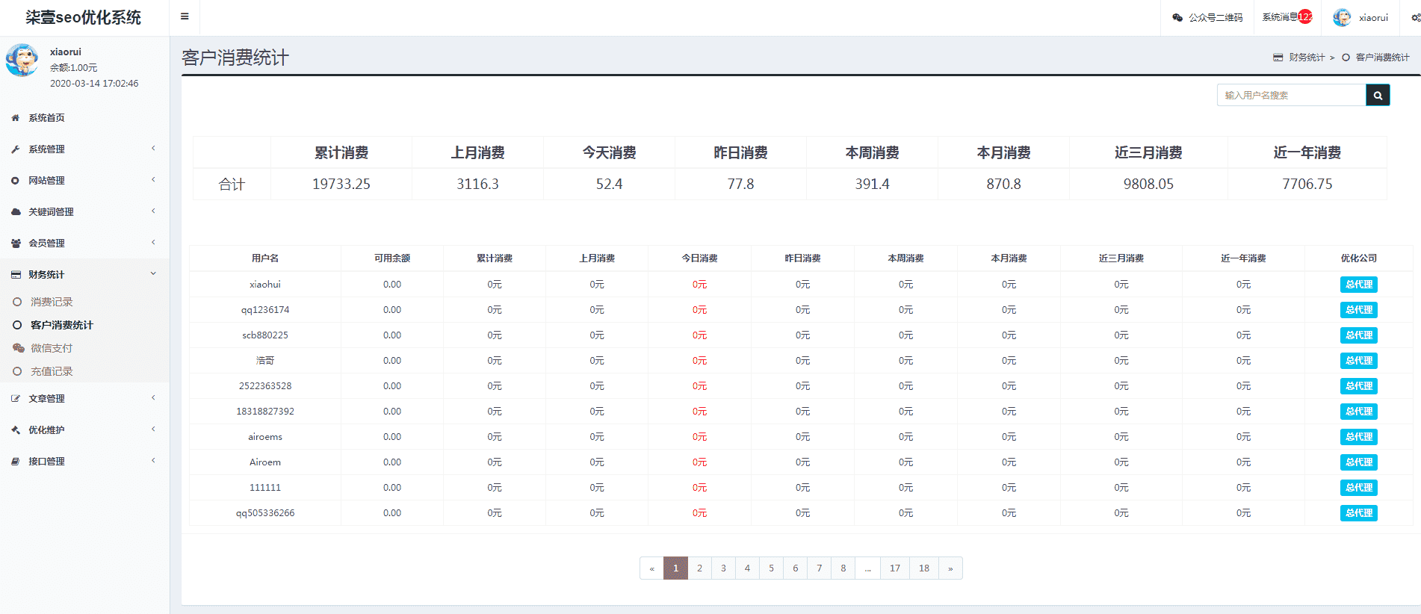
Task: Click the username search input field
Action: pyautogui.click(x=1291, y=95)
